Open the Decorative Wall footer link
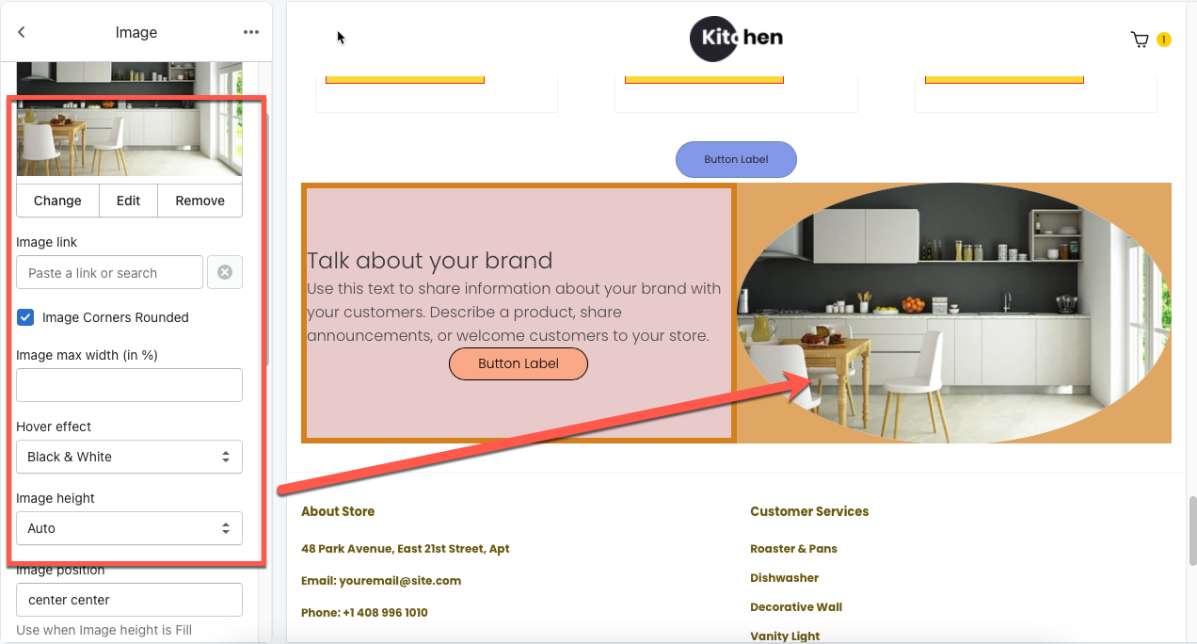Viewport: 1197px width, 644px height. coord(796,606)
